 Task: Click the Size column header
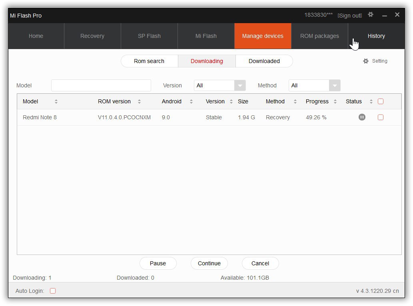243,101
